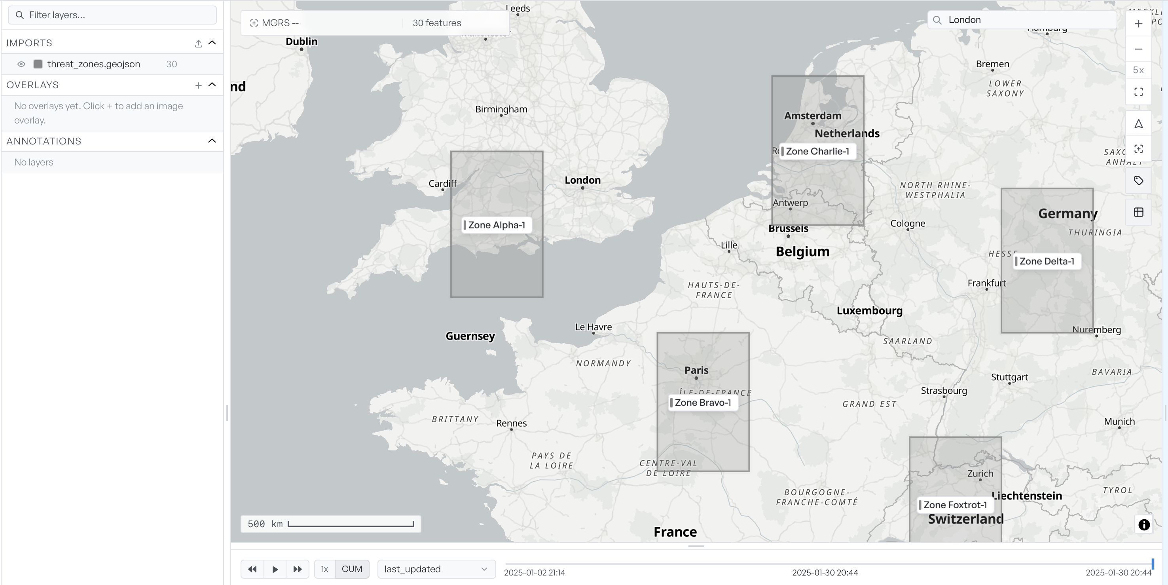Click the sidebar resize handle
This screenshot has width=1168, height=585.
[227, 414]
